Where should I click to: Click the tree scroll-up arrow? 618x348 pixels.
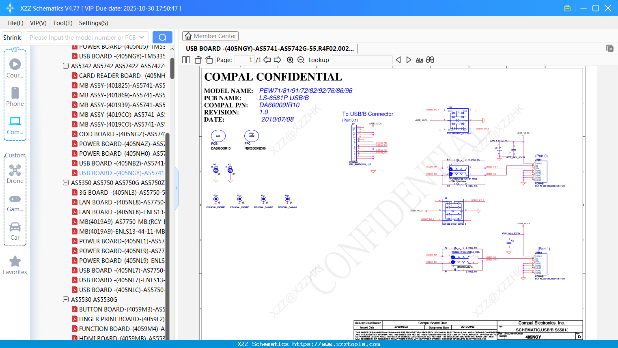[172, 49]
